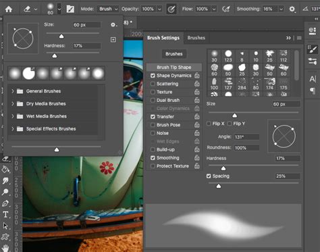This screenshot has height=252, width=320.
Task: Expand General Brushes folder
Action: pyautogui.click(x=13, y=91)
